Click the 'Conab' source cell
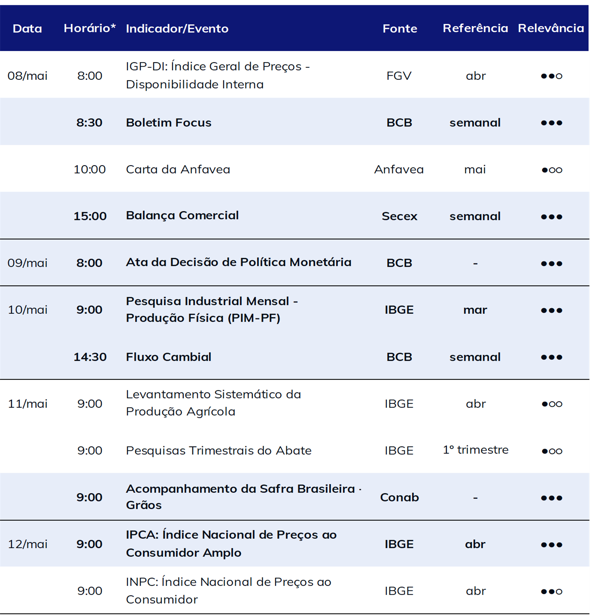This screenshot has height=616, width=592. (x=399, y=497)
